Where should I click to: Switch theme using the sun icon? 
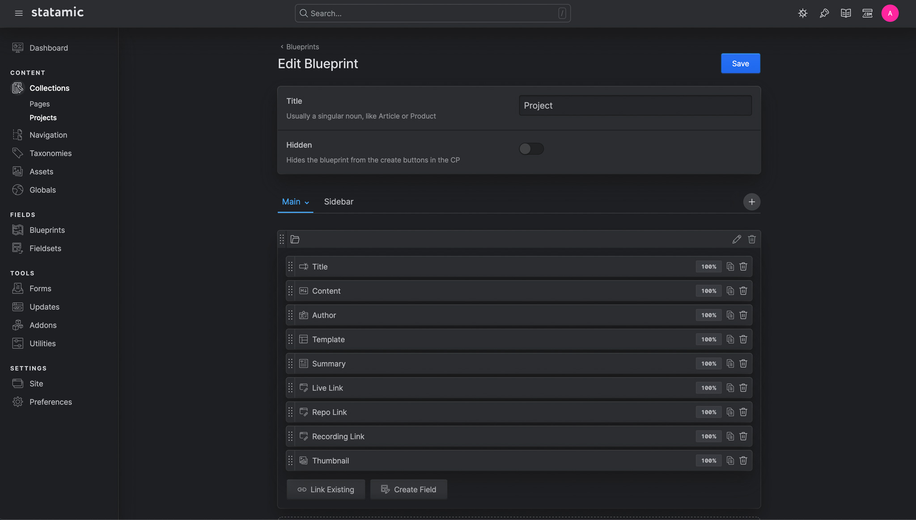click(x=803, y=13)
